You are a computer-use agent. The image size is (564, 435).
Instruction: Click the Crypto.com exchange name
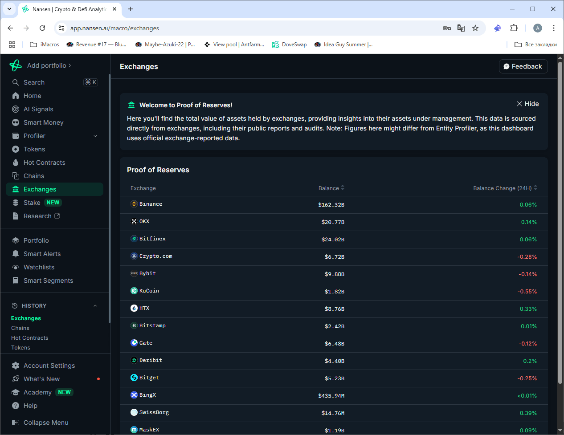coord(155,256)
